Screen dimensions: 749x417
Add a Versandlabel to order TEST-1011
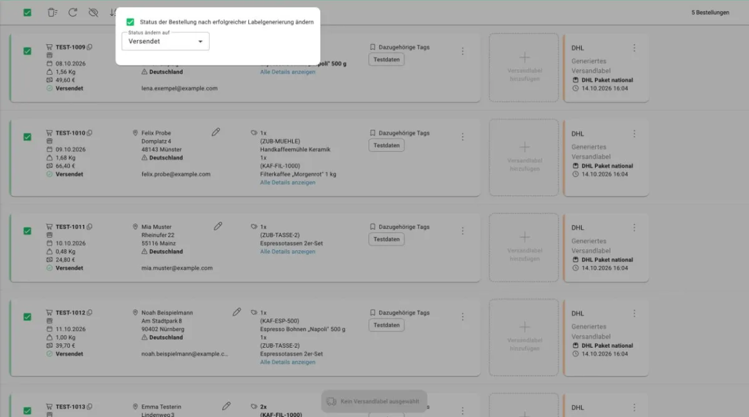tap(524, 247)
